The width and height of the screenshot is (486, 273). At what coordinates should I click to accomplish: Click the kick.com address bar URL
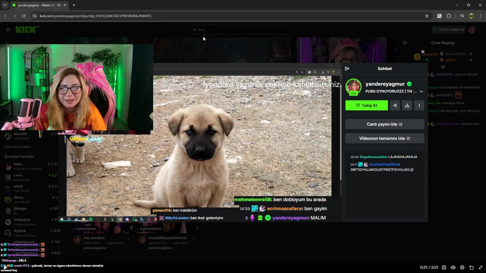click(x=96, y=16)
